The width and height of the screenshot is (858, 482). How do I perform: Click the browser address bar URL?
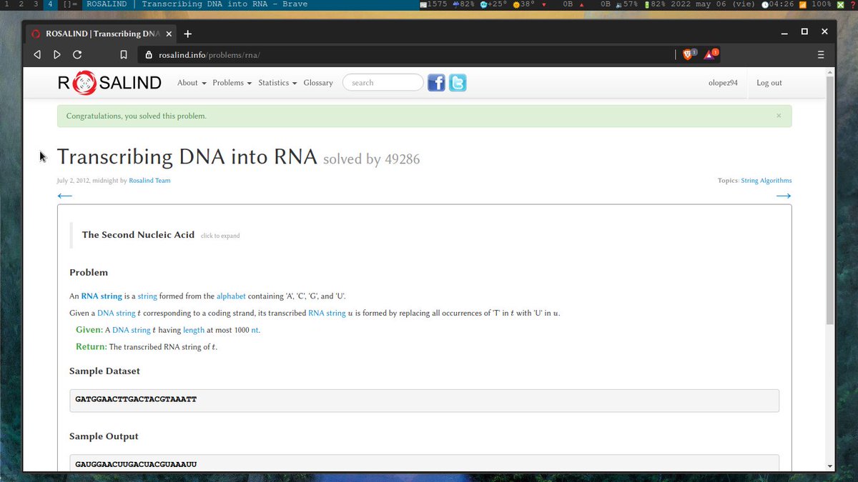click(209, 54)
